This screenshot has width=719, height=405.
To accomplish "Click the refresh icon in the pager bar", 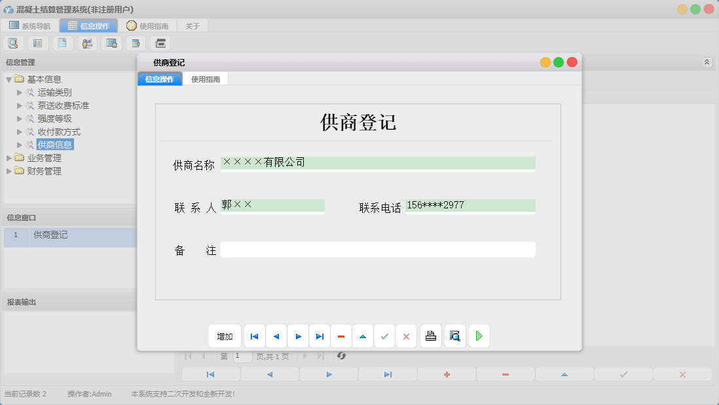I will click(341, 356).
